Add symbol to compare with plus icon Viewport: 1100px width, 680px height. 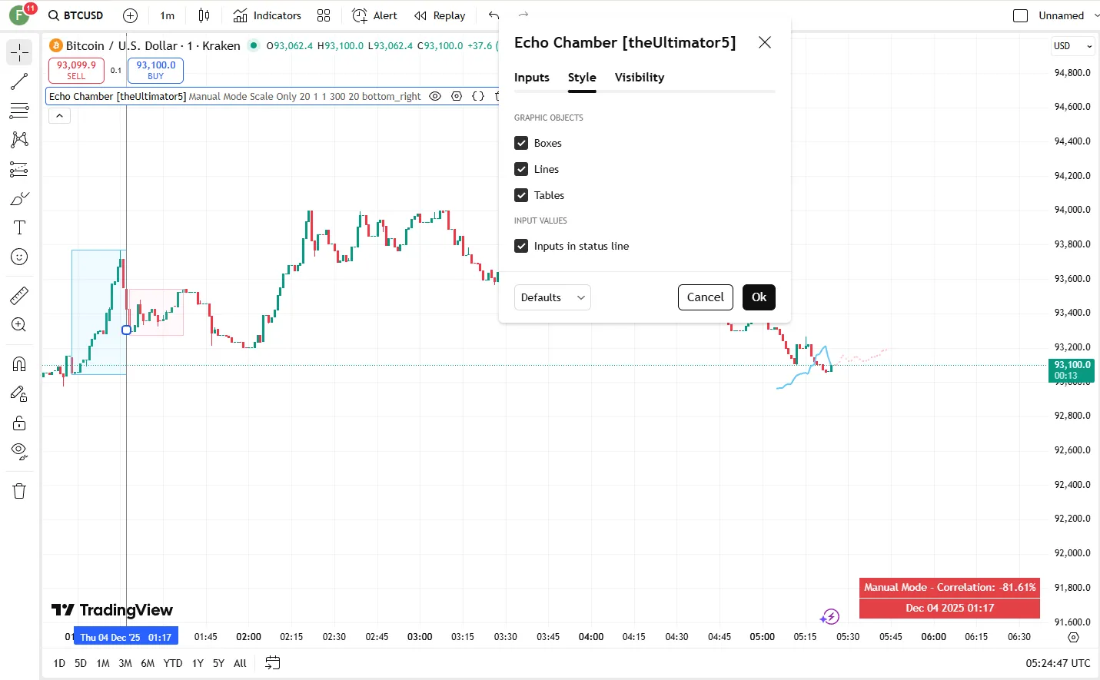[131, 15]
